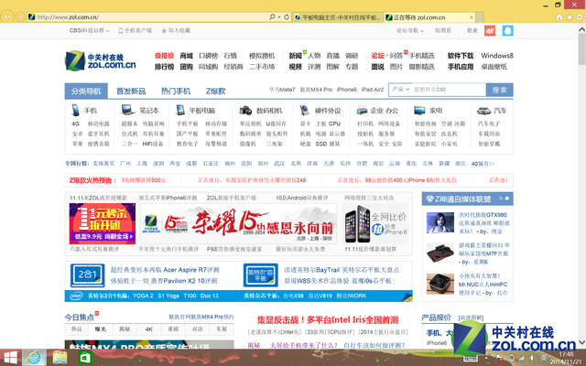586x366 pixels.
Task: Go back with browser back arrow
Action: [13, 16]
